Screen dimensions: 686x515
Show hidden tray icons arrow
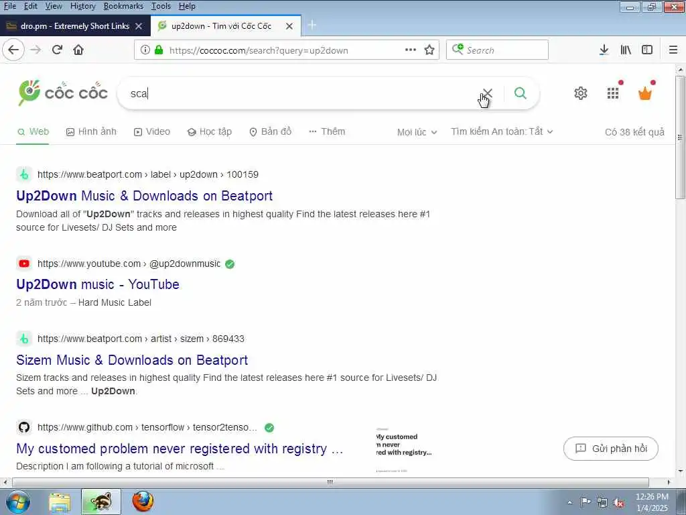click(x=569, y=503)
